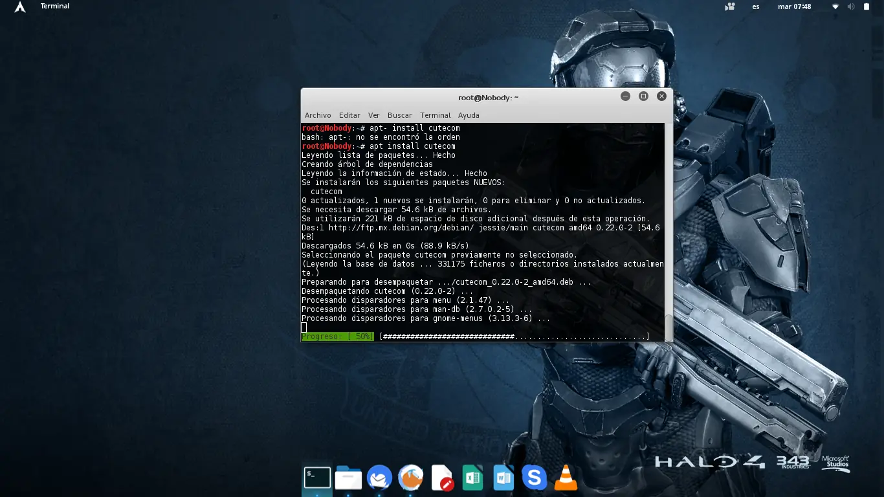Click the screen recording camera indicator

[x=731, y=6]
